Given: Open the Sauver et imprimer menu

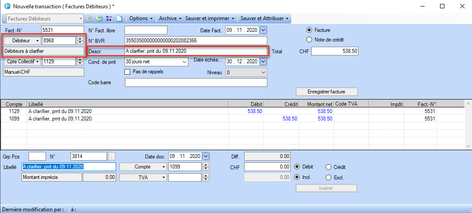Looking at the screenshot, I should click(x=210, y=19).
